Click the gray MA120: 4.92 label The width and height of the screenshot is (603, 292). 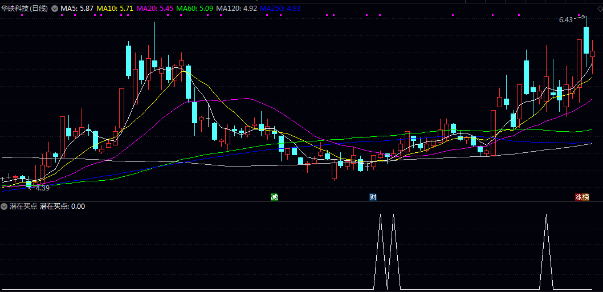point(237,8)
